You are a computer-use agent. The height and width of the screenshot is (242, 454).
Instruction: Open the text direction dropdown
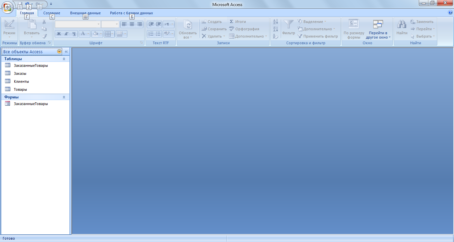(169, 24)
